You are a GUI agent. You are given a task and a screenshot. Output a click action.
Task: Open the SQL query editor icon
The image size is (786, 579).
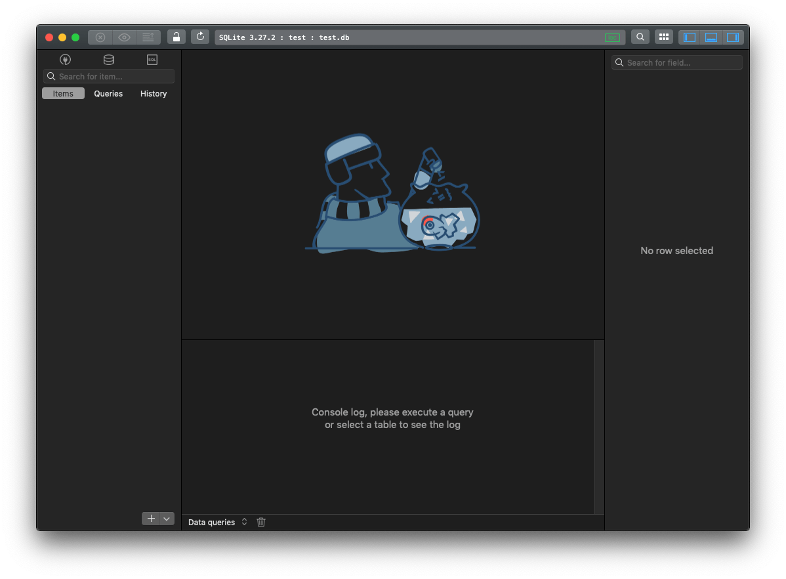tap(152, 60)
